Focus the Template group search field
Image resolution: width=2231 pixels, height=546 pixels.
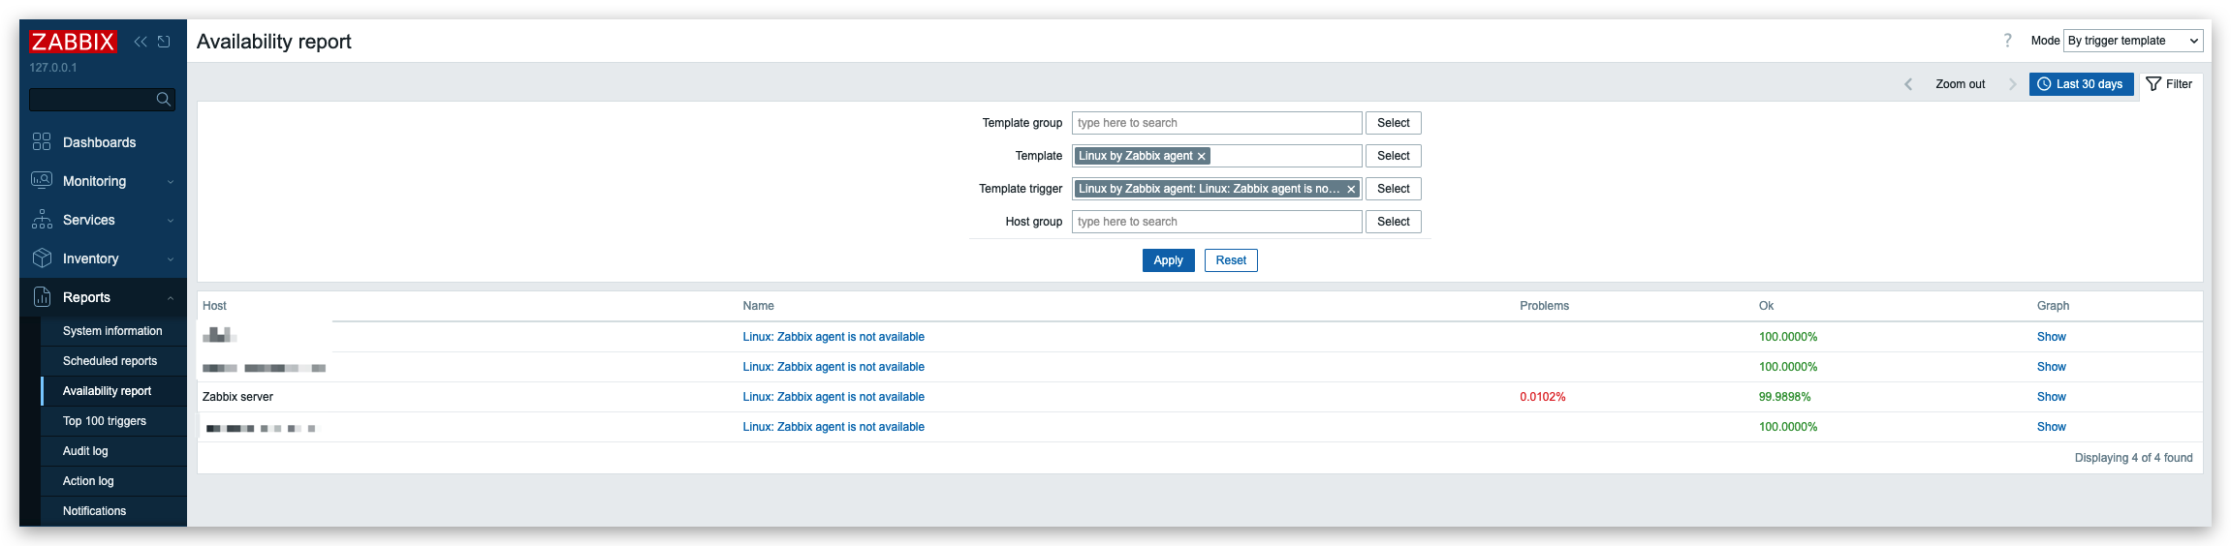1216,123
